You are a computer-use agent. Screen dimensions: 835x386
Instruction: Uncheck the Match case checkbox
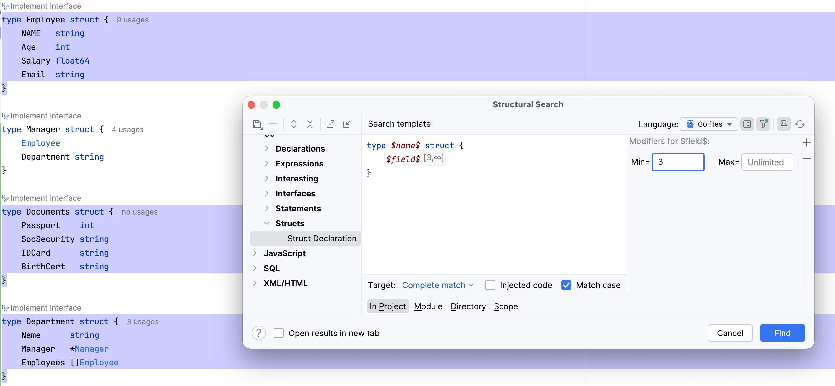566,285
